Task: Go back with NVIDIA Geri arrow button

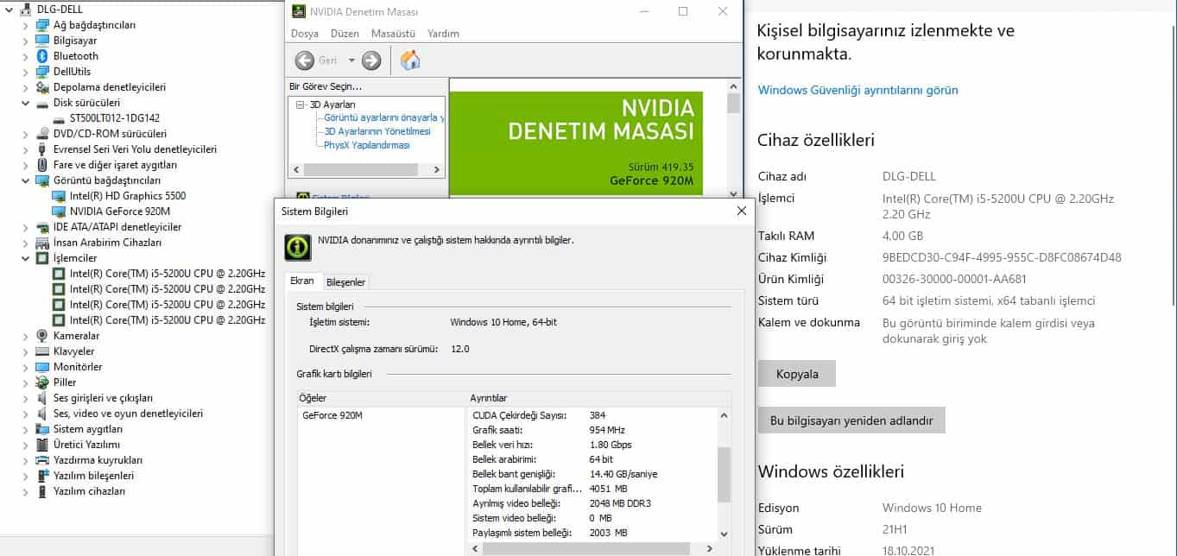Action: pos(305,60)
